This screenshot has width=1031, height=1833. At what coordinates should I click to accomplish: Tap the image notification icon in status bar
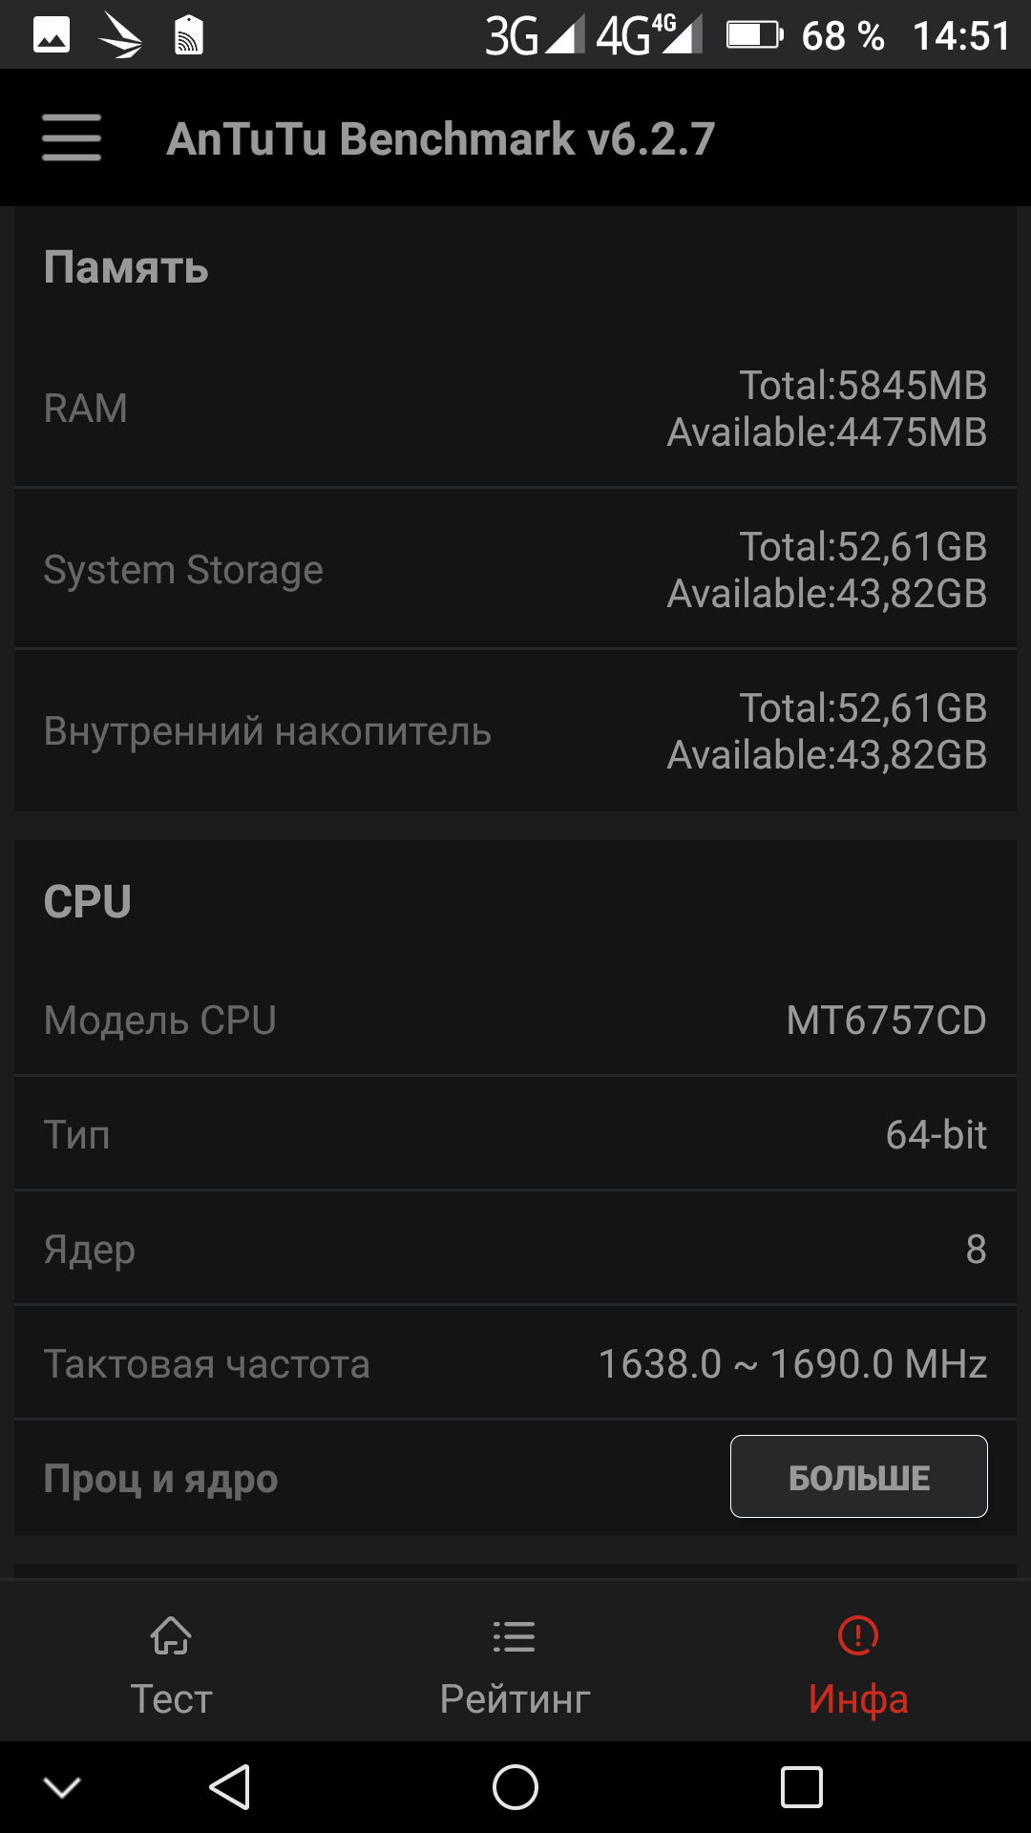point(52,36)
